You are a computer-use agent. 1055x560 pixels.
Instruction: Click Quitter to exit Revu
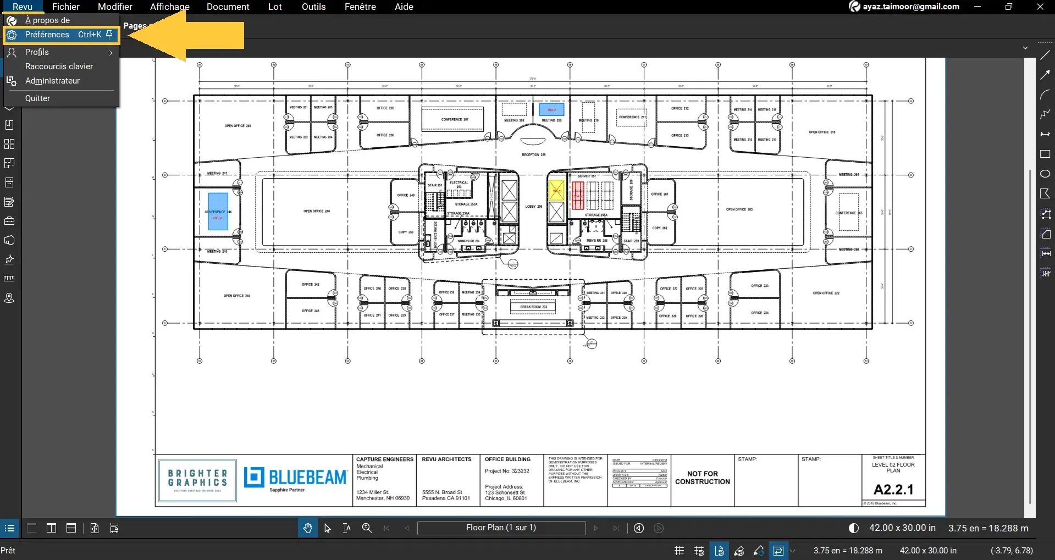(37, 98)
